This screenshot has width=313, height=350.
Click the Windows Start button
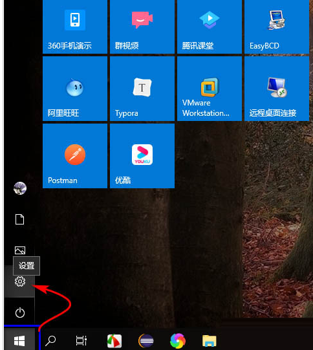pos(19,341)
